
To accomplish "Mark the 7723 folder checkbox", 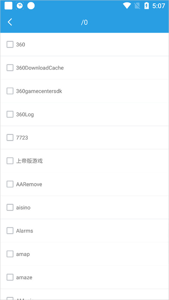I will pos(10,138).
